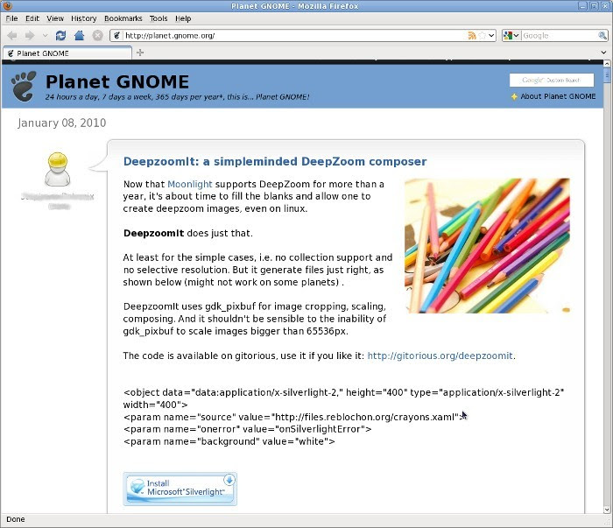Viewport: 613px width, 528px height.
Task: Click the scrollbar up arrow
Action: [x=607, y=64]
